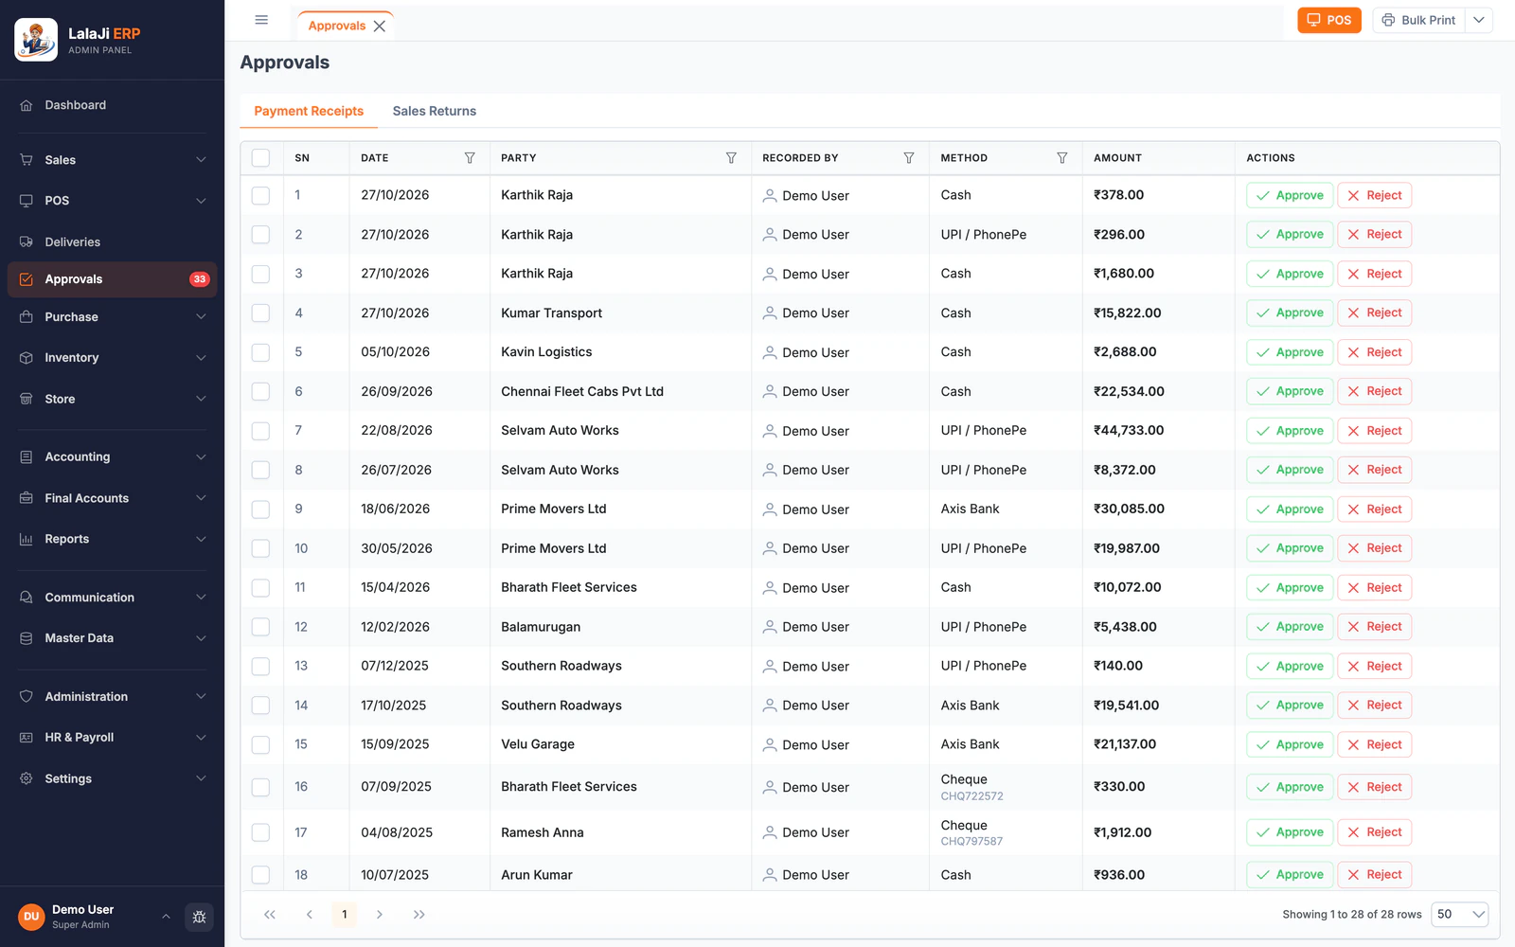This screenshot has width=1515, height=947.
Task: Filter by Party column funnel icon
Action: pyautogui.click(x=731, y=158)
